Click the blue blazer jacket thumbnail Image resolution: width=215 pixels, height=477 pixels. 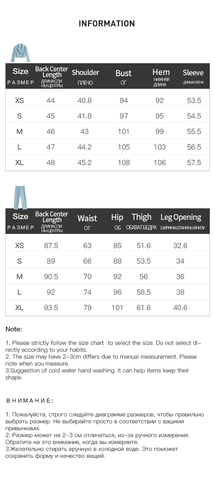[20, 53]
